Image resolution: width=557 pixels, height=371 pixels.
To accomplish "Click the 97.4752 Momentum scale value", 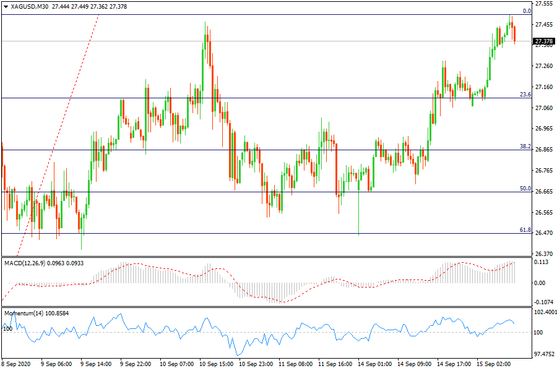I will [544, 355].
